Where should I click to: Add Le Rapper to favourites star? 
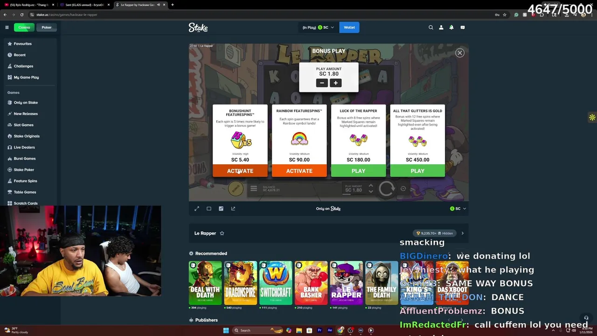(222, 233)
